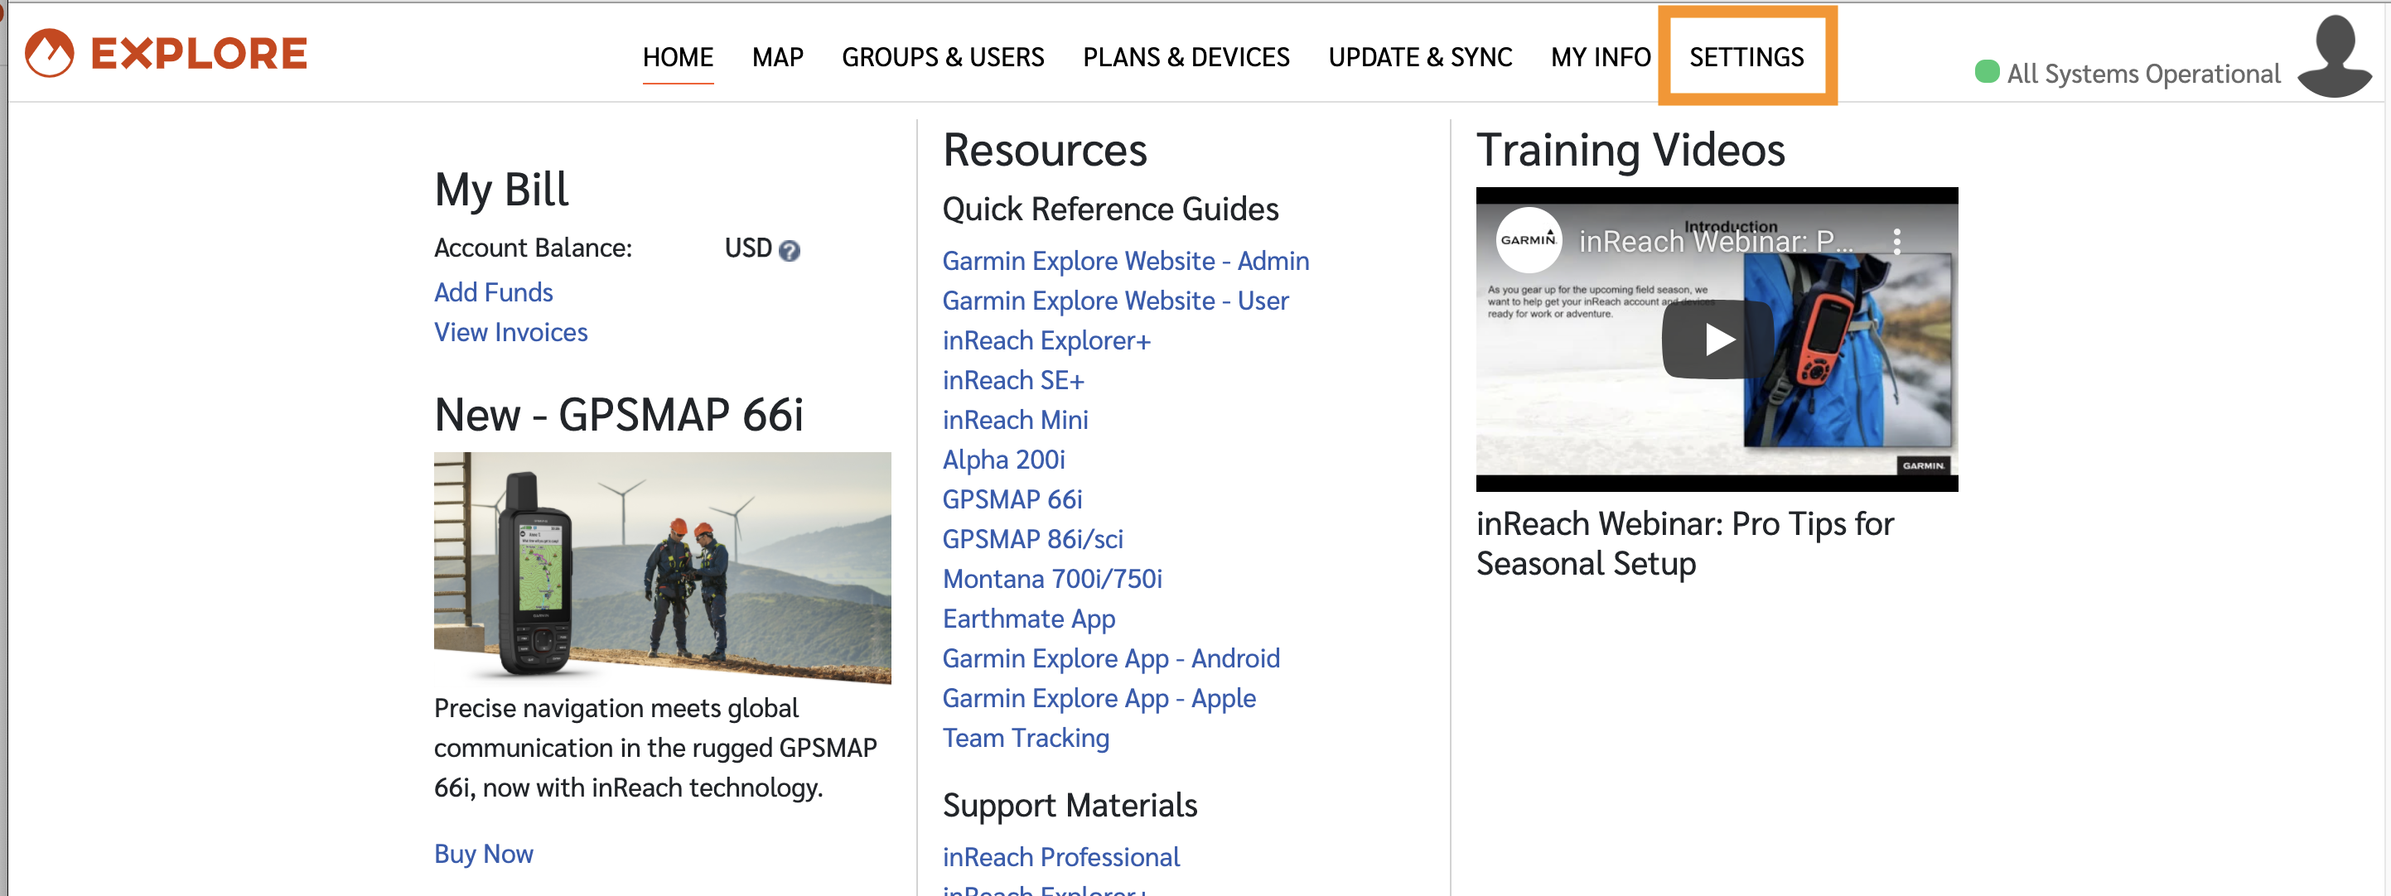Open Garmin Explore Website - Admin guide
Screen dimensions: 2391x896
1126,261
